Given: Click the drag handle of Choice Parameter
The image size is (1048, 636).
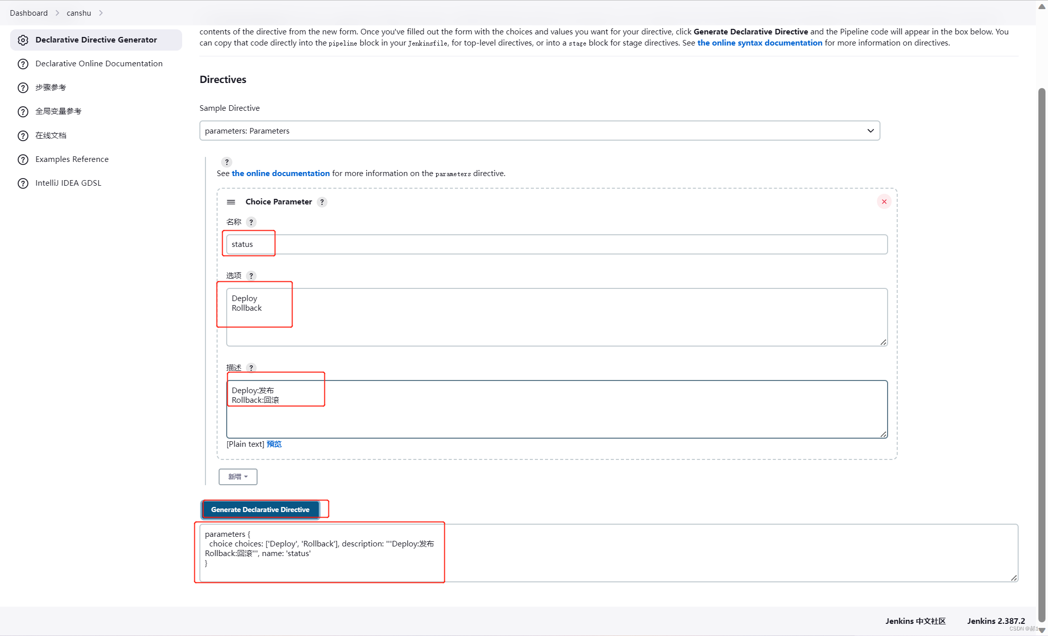Looking at the screenshot, I should [x=231, y=202].
